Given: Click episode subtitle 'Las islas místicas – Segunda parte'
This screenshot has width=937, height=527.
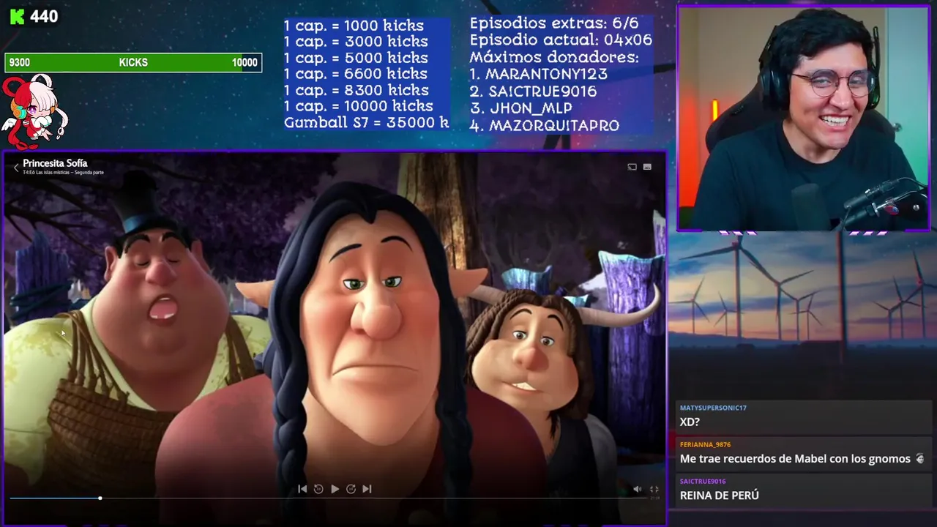Looking at the screenshot, I should pyautogui.click(x=70, y=173).
